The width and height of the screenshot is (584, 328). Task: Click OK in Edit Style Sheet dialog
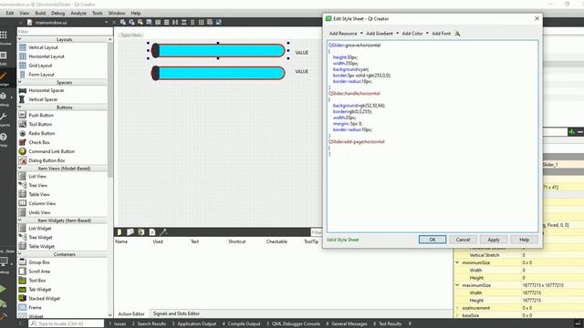point(433,240)
